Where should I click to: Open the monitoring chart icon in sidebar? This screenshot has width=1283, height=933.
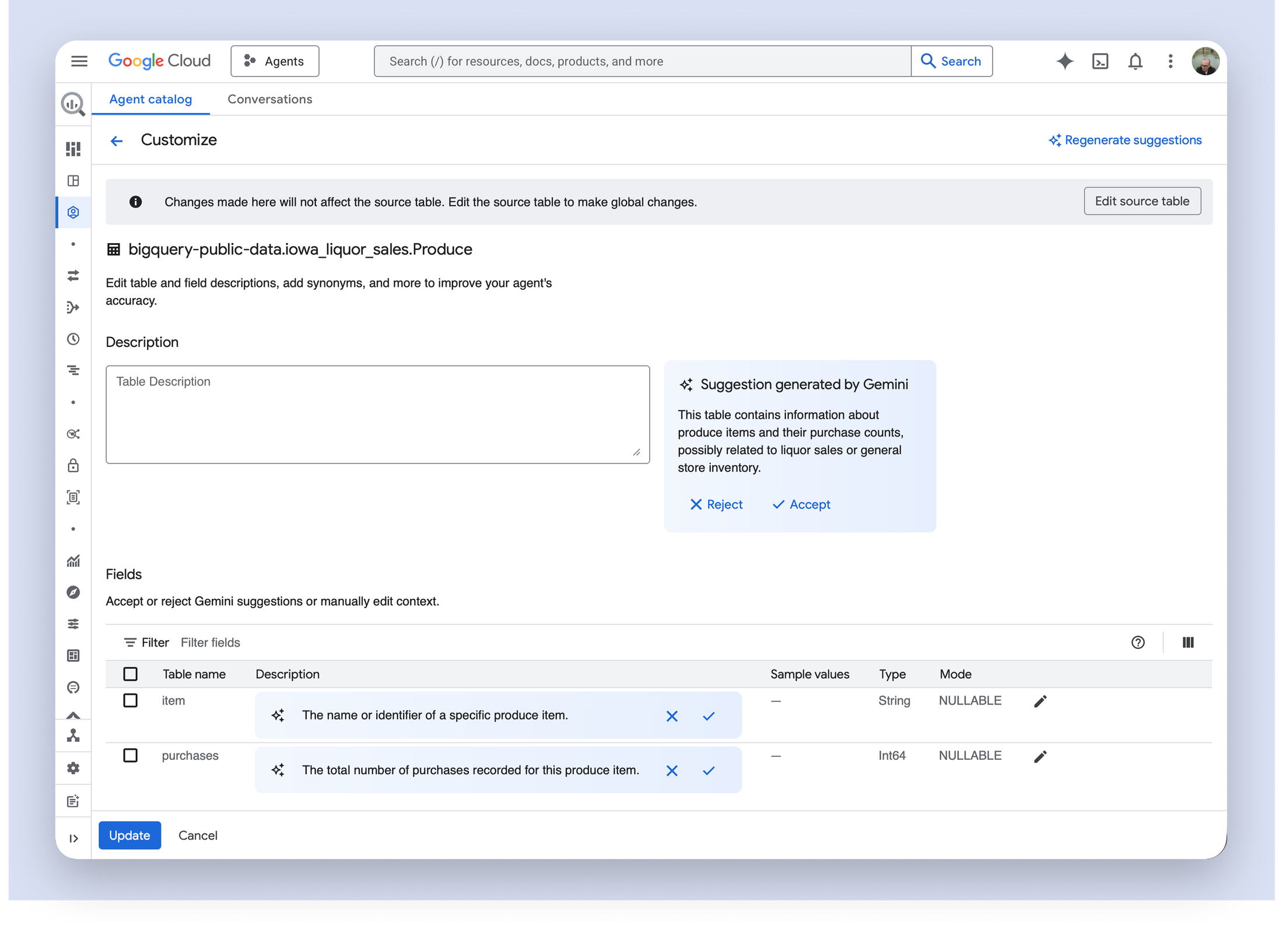(73, 561)
